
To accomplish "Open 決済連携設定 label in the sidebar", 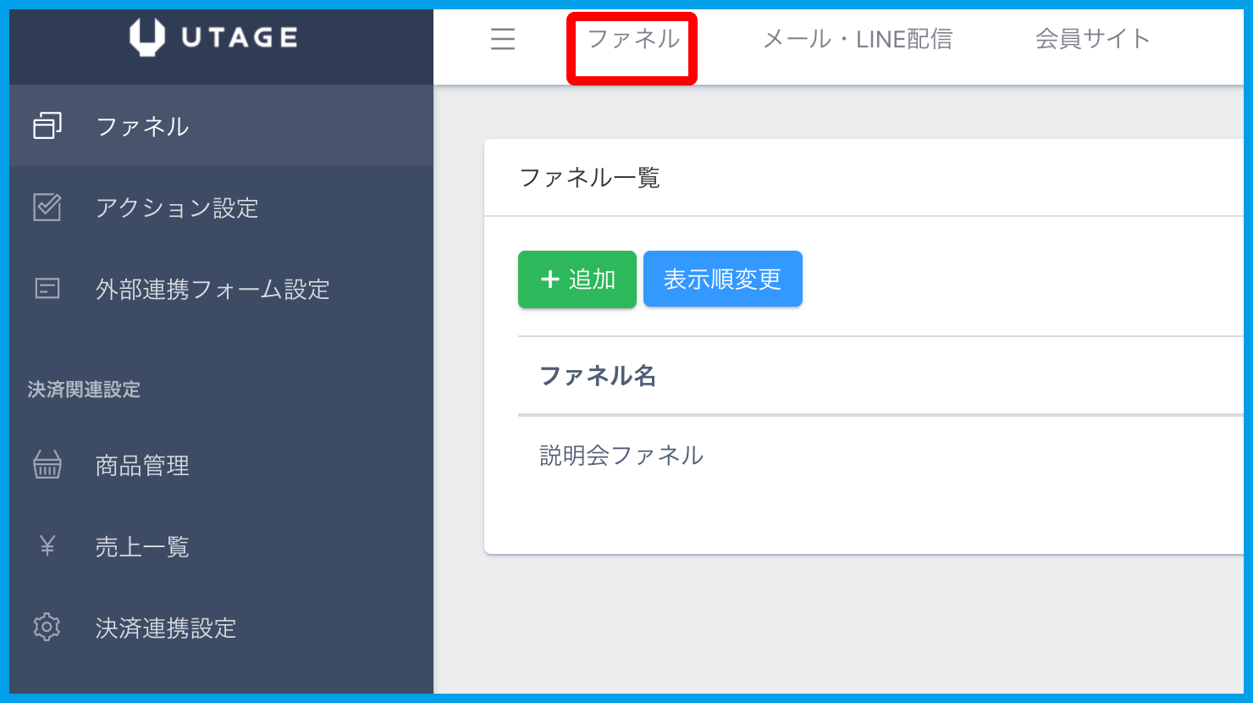I will tap(166, 628).
